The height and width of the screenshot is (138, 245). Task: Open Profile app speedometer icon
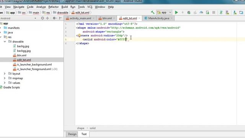point(201,12)
